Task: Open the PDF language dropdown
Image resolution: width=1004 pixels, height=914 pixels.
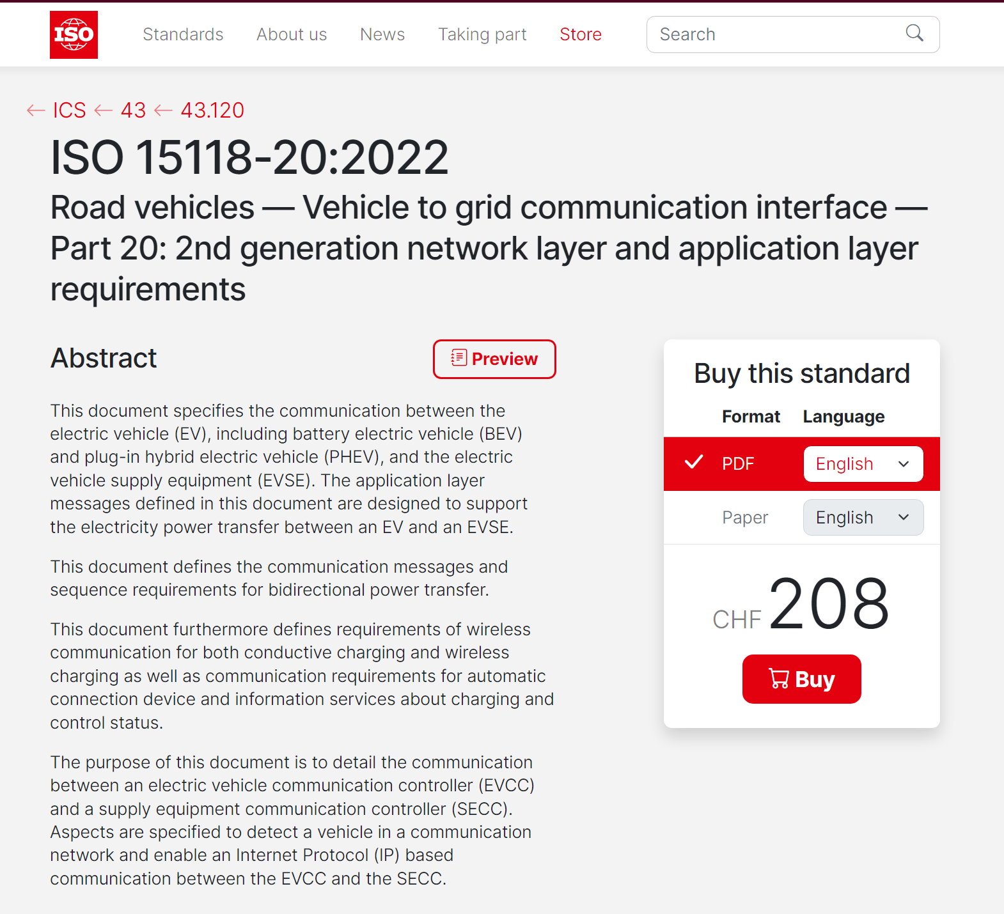Action: (863, 464)
